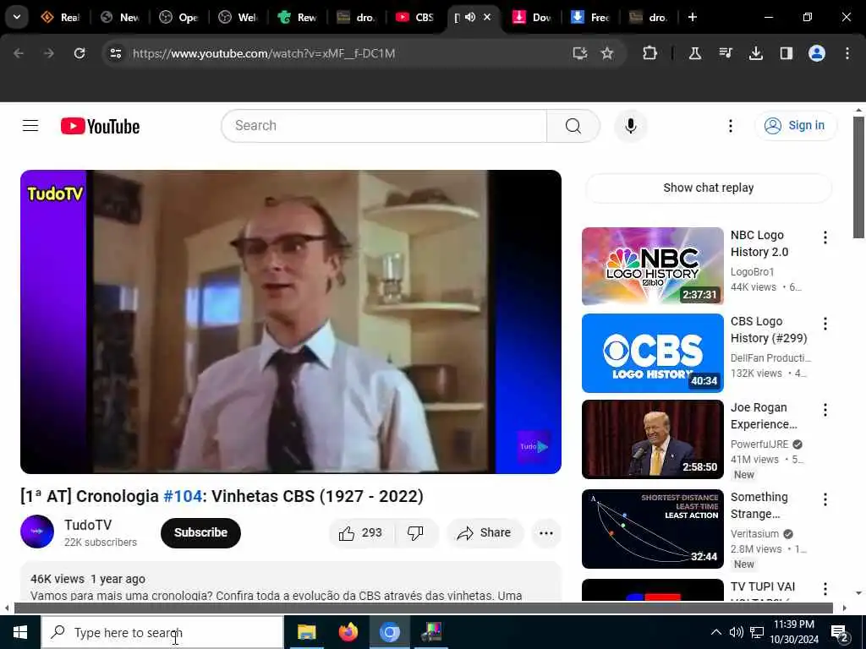Viewport: 866px width, 649px height.
Task: Close the current playing tab
Action: coord(487,17)
